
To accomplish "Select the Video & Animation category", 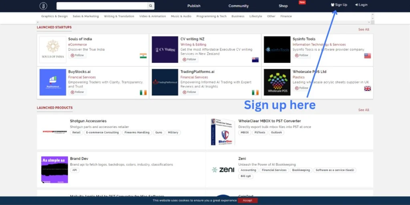I will [x=153, y=16].
